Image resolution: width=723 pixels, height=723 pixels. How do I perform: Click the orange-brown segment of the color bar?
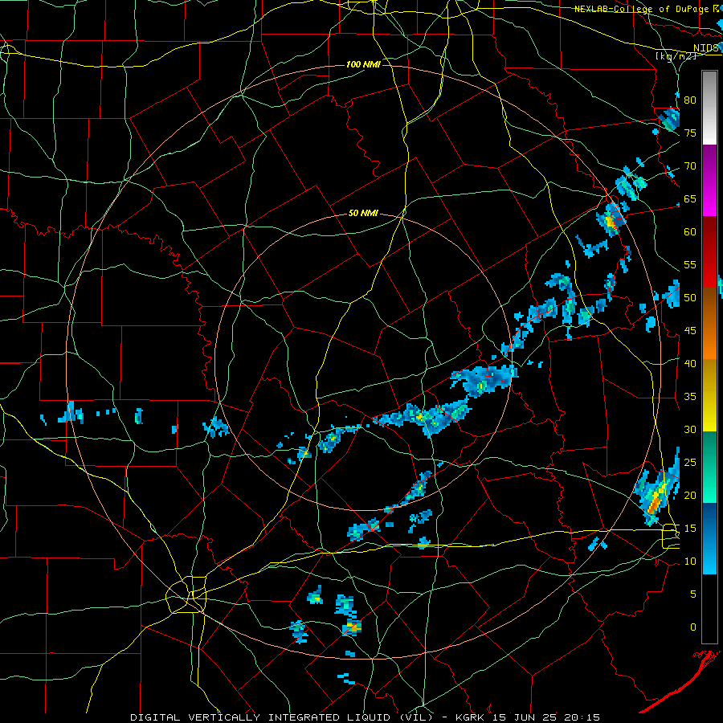(709, 323)
